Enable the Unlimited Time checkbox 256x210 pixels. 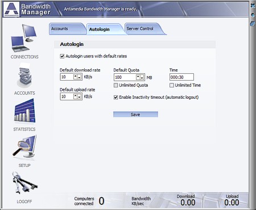[x=172, y=85]
